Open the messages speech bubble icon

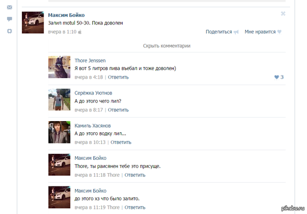9,19
